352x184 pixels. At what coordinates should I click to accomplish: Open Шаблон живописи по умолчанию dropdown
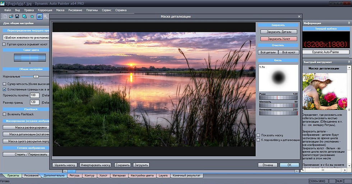click(x=26, y=37)
